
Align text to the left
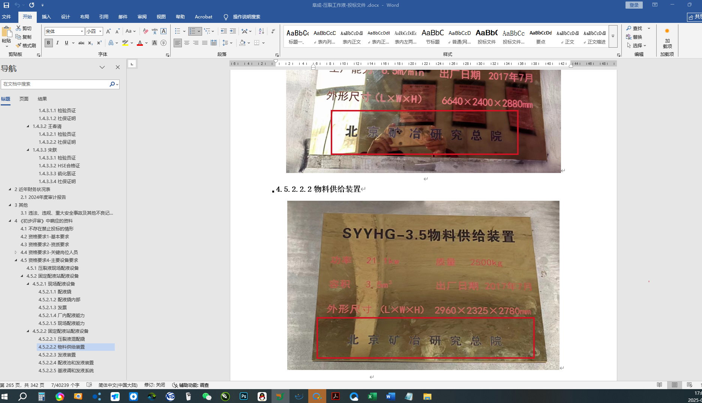pos(178,43)
